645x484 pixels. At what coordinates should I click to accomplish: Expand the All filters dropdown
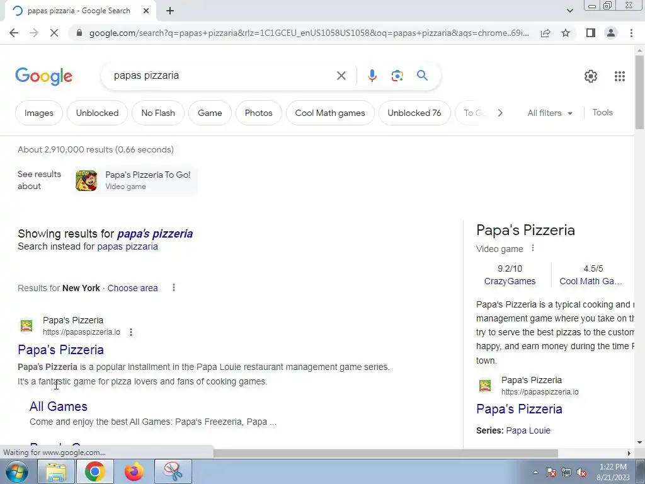pos(549,113)
